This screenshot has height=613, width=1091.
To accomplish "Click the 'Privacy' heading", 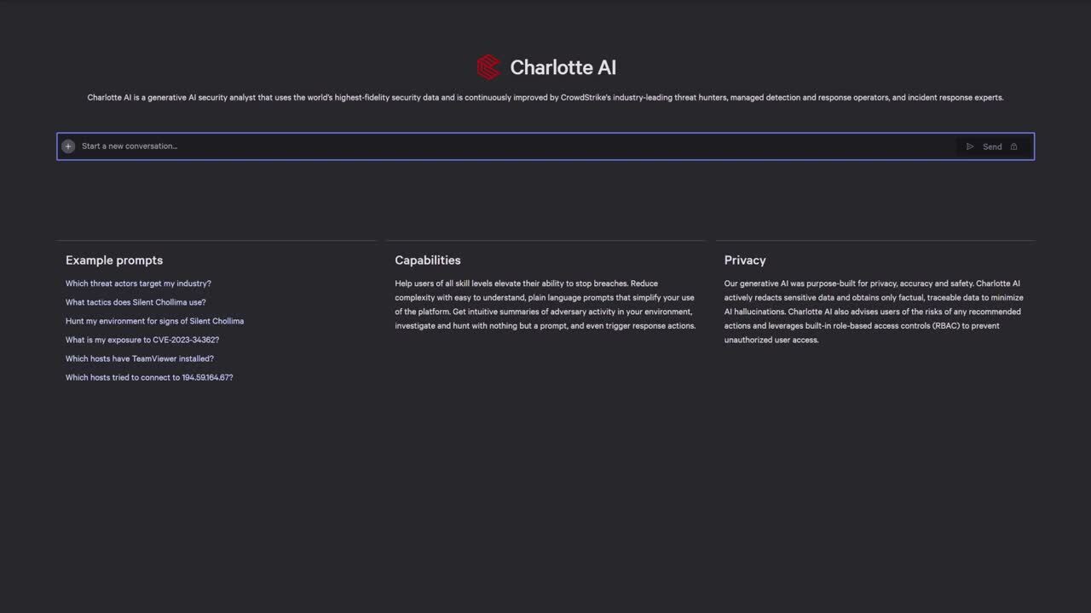I will point(745,261).
